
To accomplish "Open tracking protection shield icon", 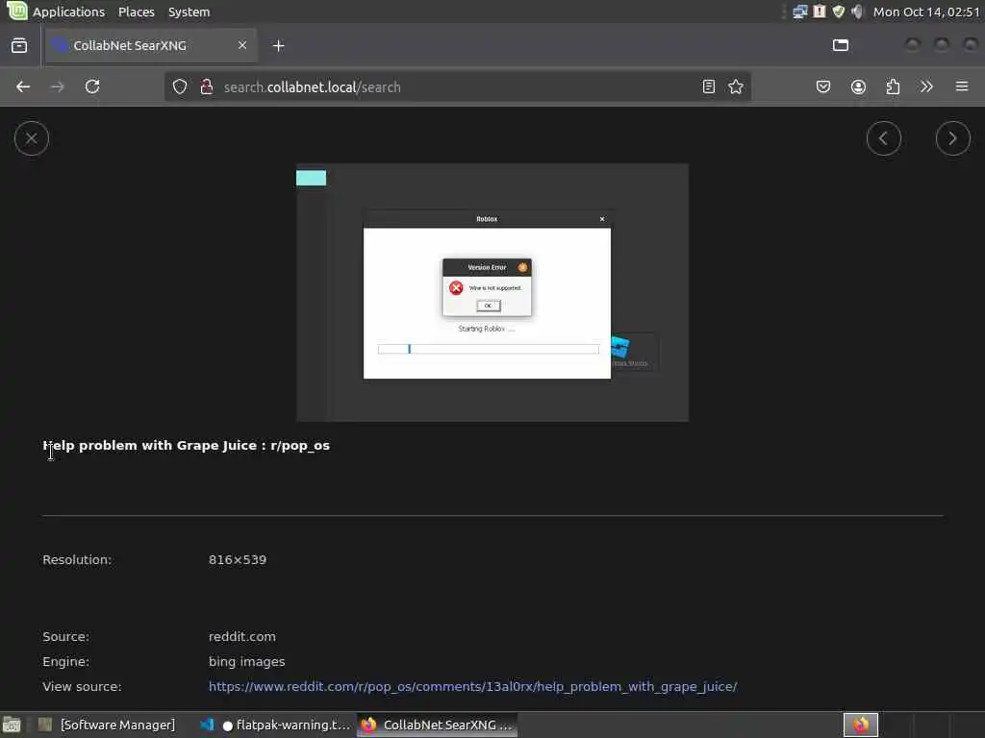I will pyautogui.click(x=180, y=86).
